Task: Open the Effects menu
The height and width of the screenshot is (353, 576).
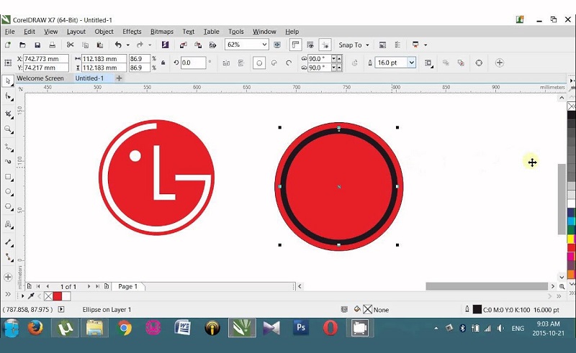Action: (x=132, y=32)
